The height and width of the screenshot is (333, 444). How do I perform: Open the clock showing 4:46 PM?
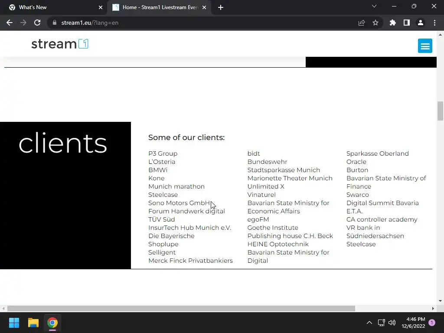413,323
